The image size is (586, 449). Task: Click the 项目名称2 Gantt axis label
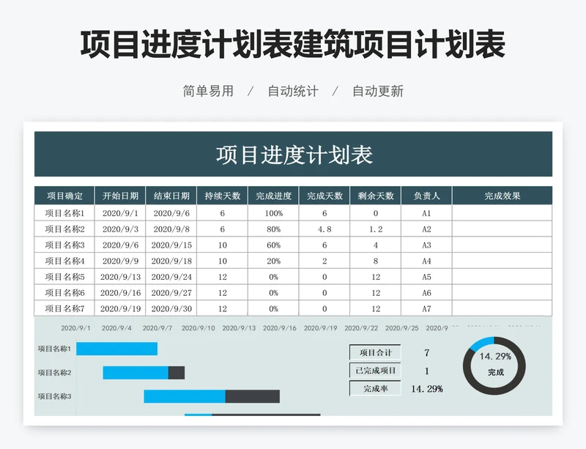point(54,372)
